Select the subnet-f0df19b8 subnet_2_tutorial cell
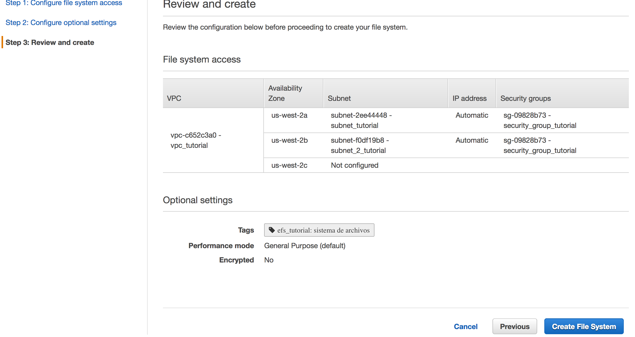The height and width of the screenshot is (337, 635). coord(360,145)
